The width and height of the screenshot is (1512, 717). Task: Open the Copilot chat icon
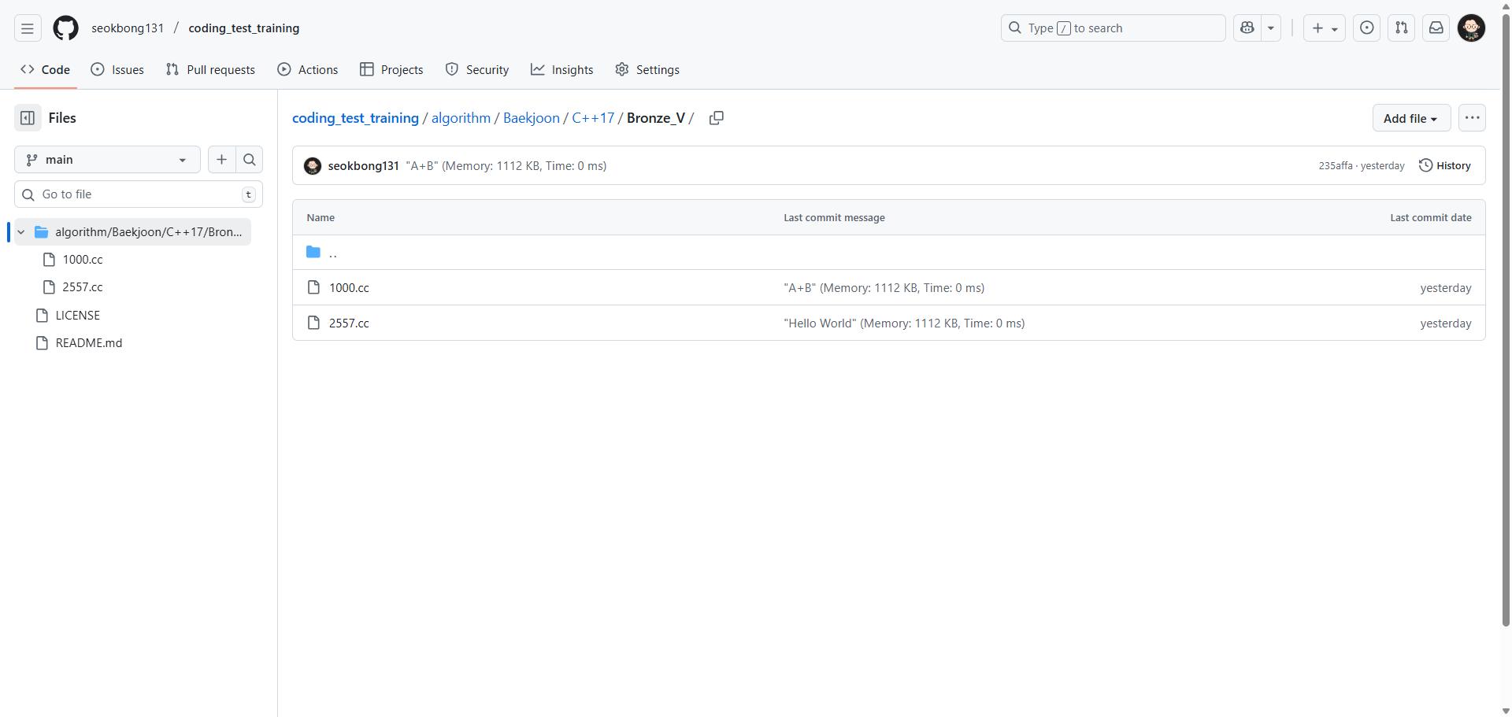[x=1247, y=28]
